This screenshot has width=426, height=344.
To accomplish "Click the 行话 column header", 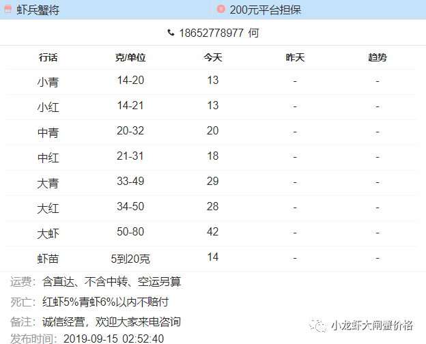I will click(x=48, y=57).
